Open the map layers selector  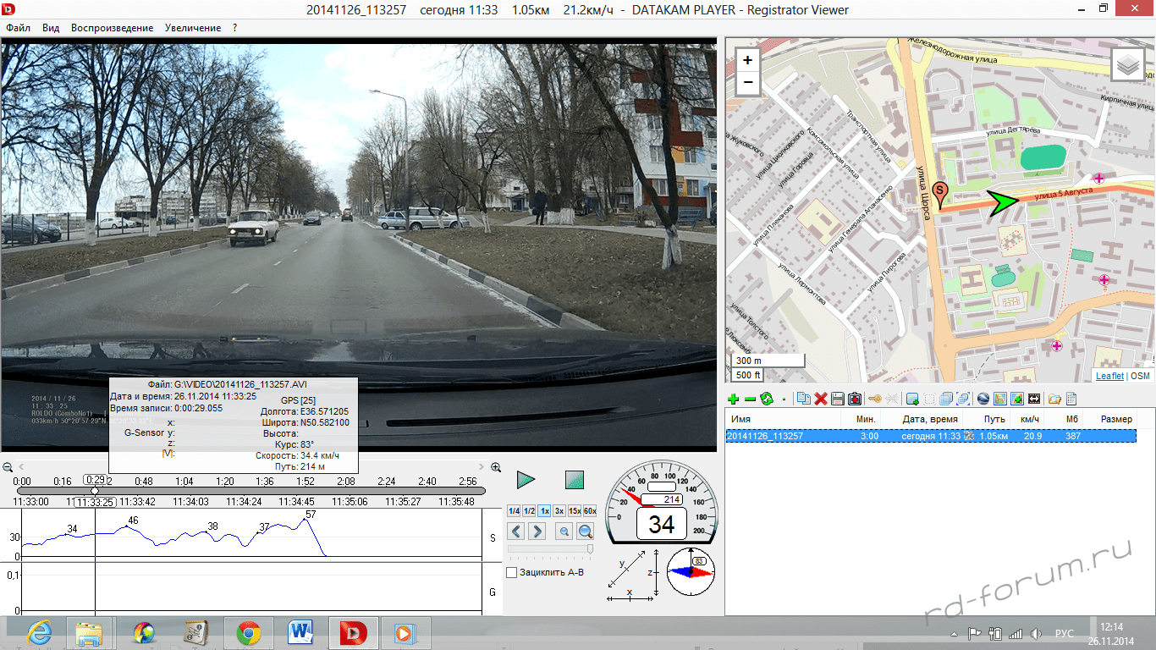(1126, 64)
